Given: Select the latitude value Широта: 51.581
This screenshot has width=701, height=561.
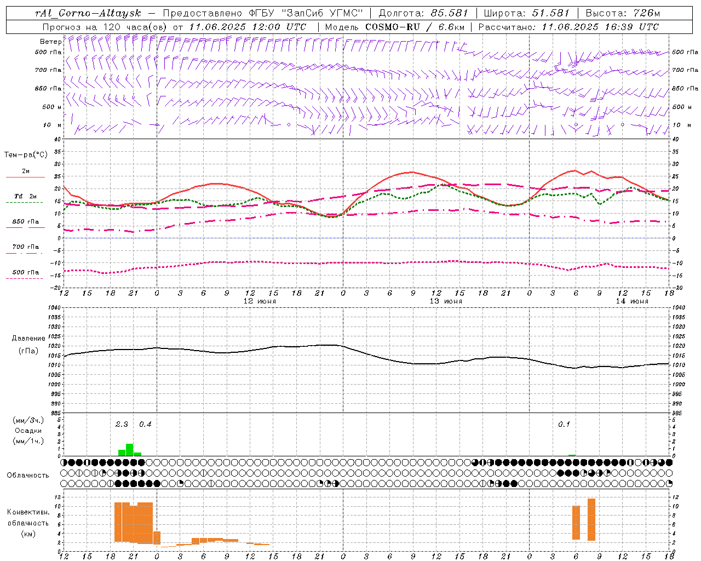Looking at the screenshot, I should pos(527,13).
